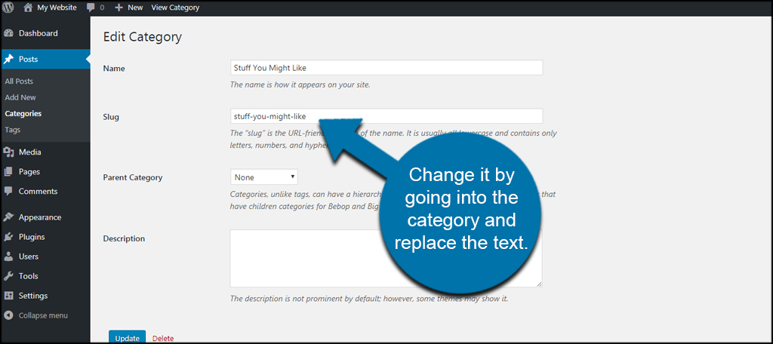Click the Media library icon

click(8, 152)
